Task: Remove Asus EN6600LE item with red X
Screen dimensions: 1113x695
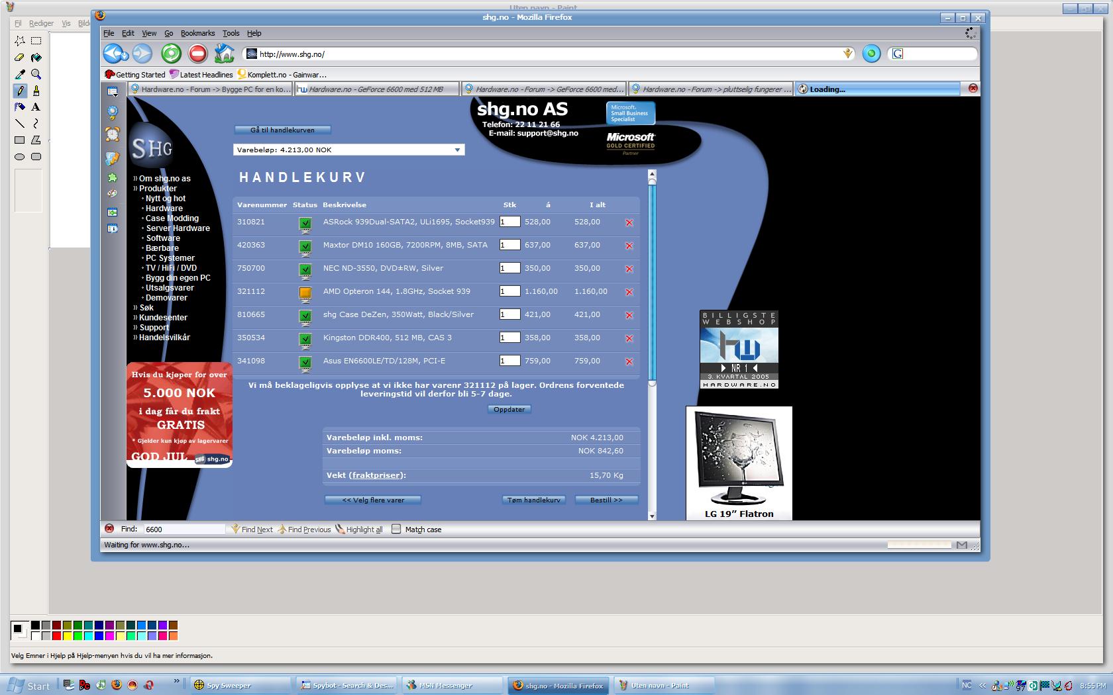Action: coord(629,362)
